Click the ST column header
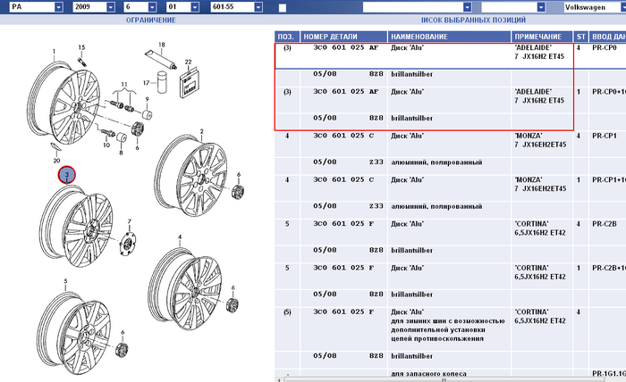The width and height of the screenshot is (626, 382). (581, 37)
